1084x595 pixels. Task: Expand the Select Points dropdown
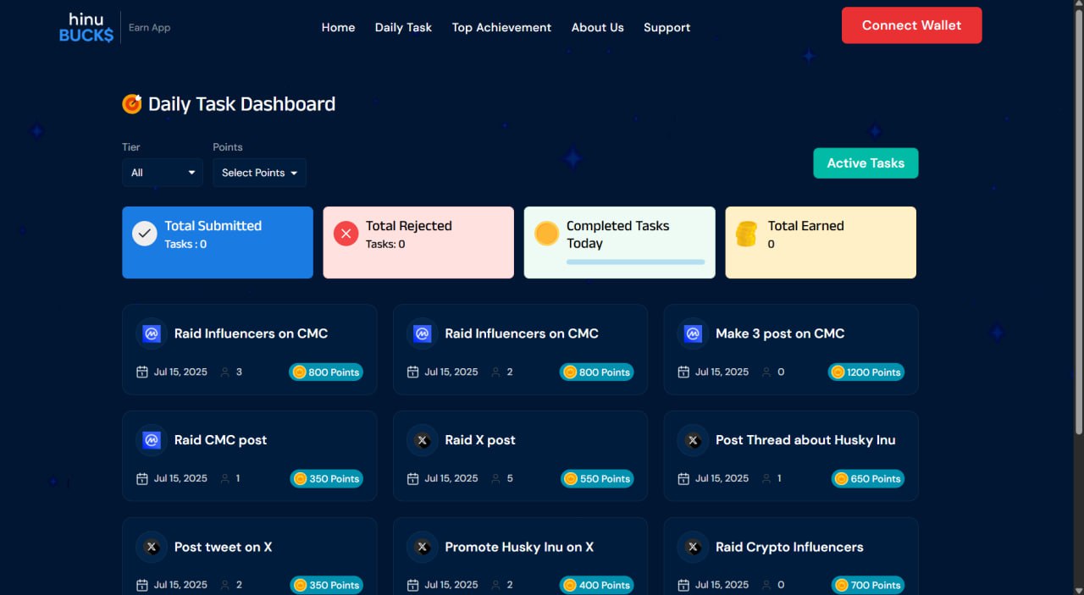tap(259, 173)
